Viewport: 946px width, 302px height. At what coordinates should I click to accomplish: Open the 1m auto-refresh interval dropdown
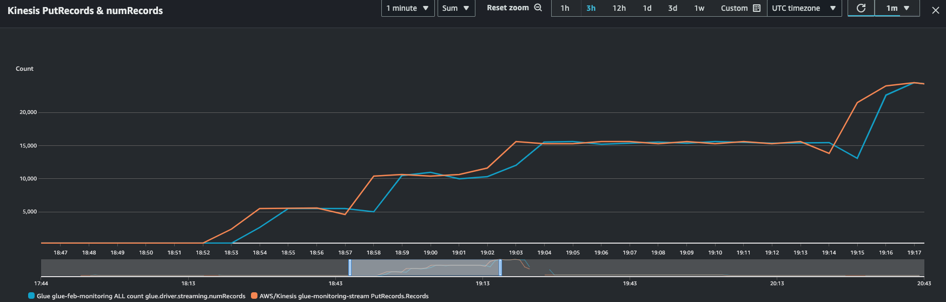point(897,8)
